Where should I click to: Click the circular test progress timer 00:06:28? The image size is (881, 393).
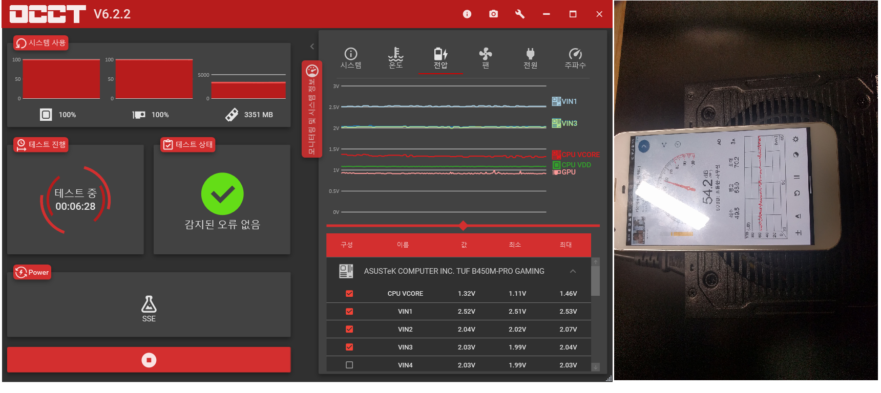pos(75,200)
